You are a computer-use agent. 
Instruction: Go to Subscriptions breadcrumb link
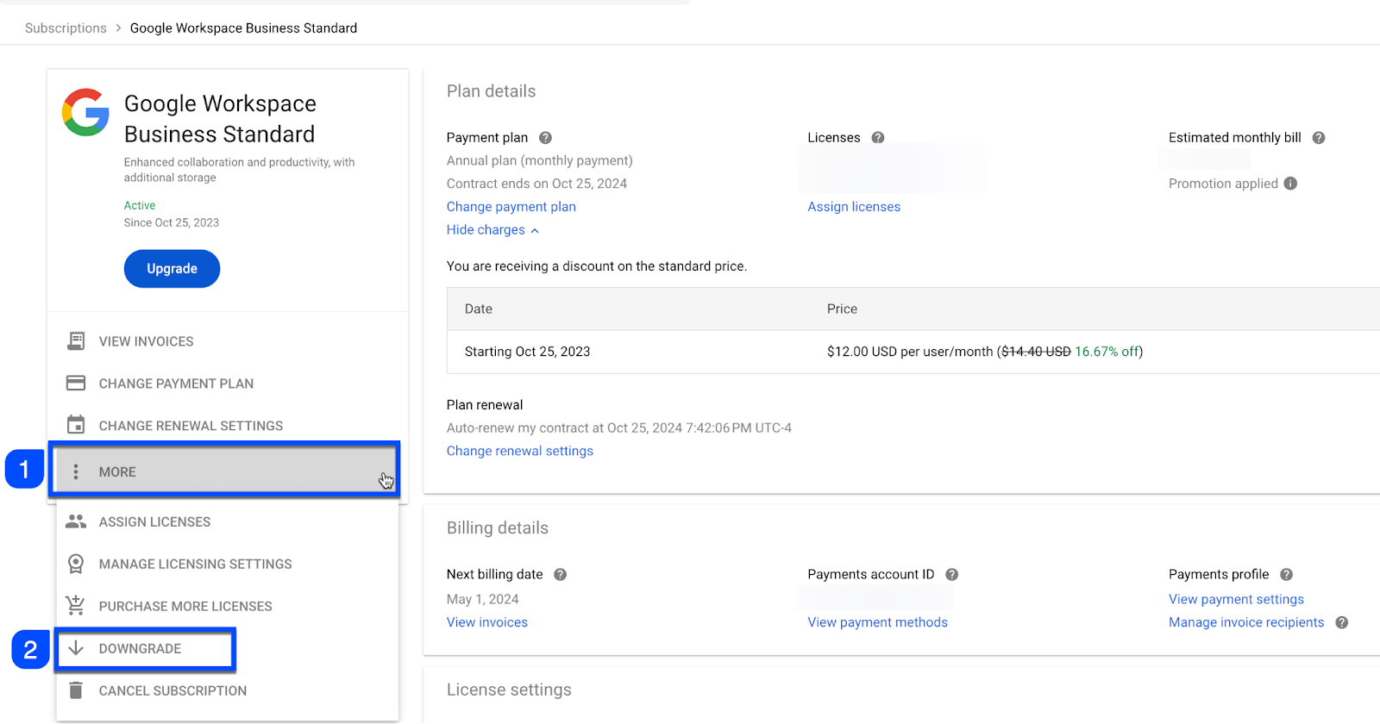point(66,28)
